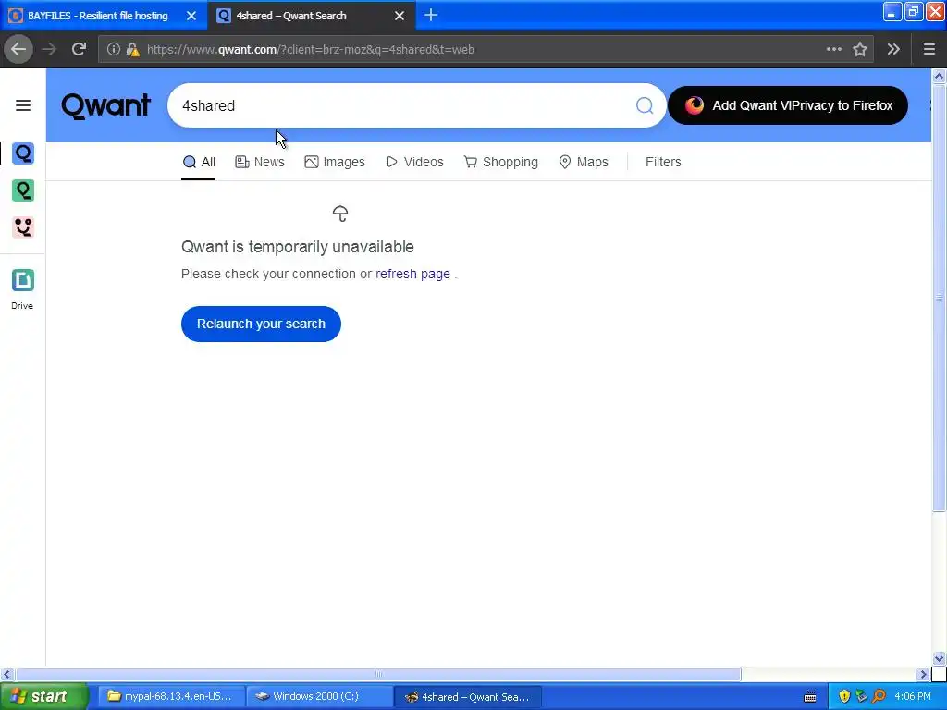Expand the toolbar overflow chevrons
The height and width of the screenshot is (710, 947).
coord(894,49)
